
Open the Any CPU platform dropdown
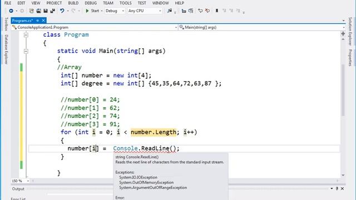click(x=145, y=11)
